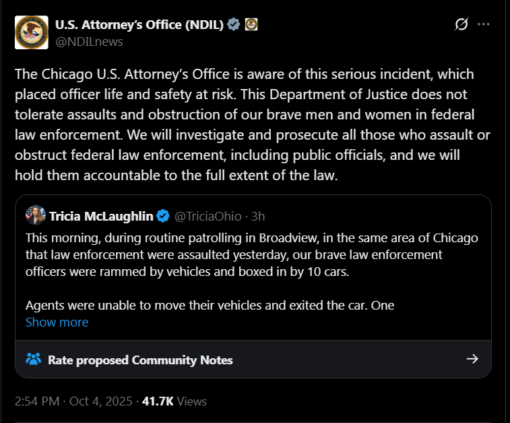Click Rate proposed Community Notes
Image resolution: width=510 pixels, height=423 pixels.
(140, 360)
